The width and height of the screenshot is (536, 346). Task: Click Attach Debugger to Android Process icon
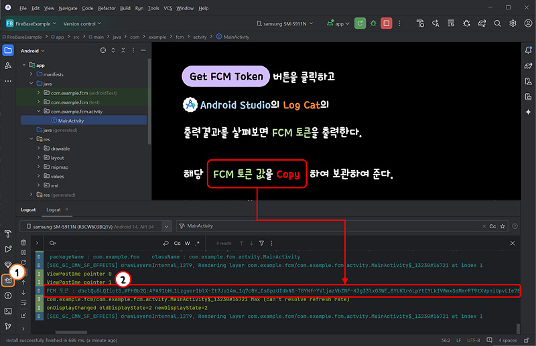[x=466, y=23]
